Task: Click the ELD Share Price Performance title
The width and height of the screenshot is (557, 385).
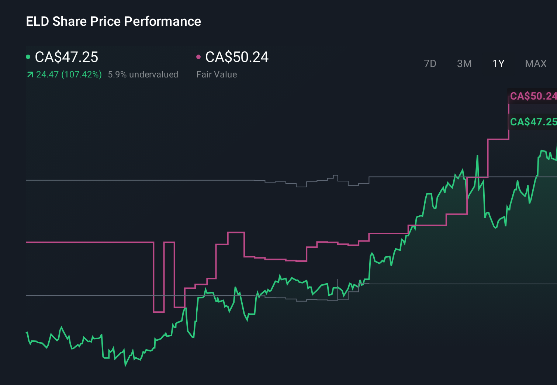Action: [x=113, y=21]
